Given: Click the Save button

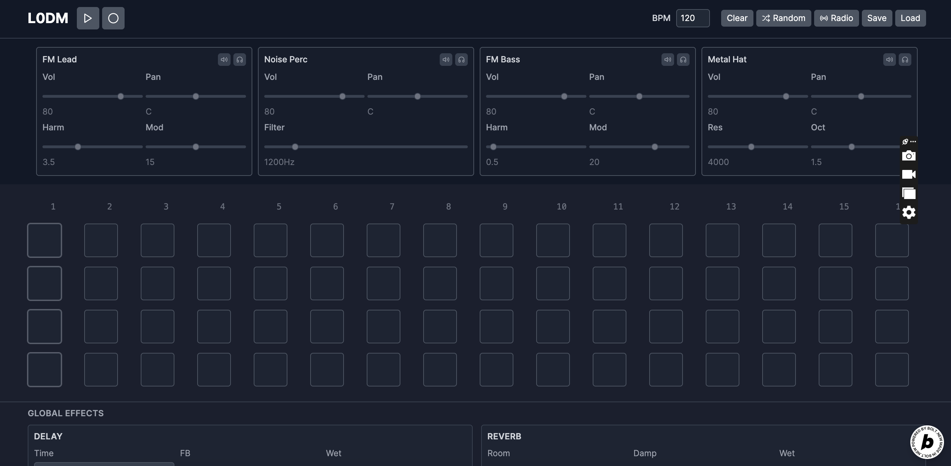Looking at the screenshot, I should (x=876, y=18).
